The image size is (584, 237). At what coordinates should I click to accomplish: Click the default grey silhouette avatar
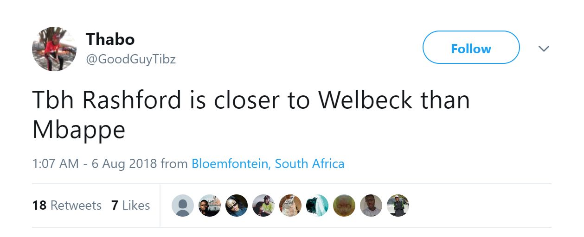183,206
